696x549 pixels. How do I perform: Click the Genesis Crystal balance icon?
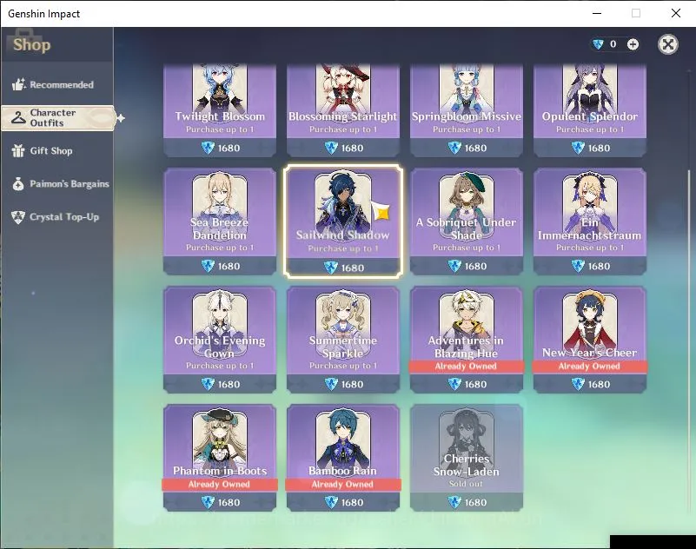598,44
